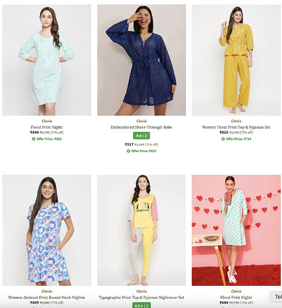Image resolution: width=282 pixels, height=308 pixels.
Task: Click the 5 star rating badge on robe
Action: click(x=142, y=136)
